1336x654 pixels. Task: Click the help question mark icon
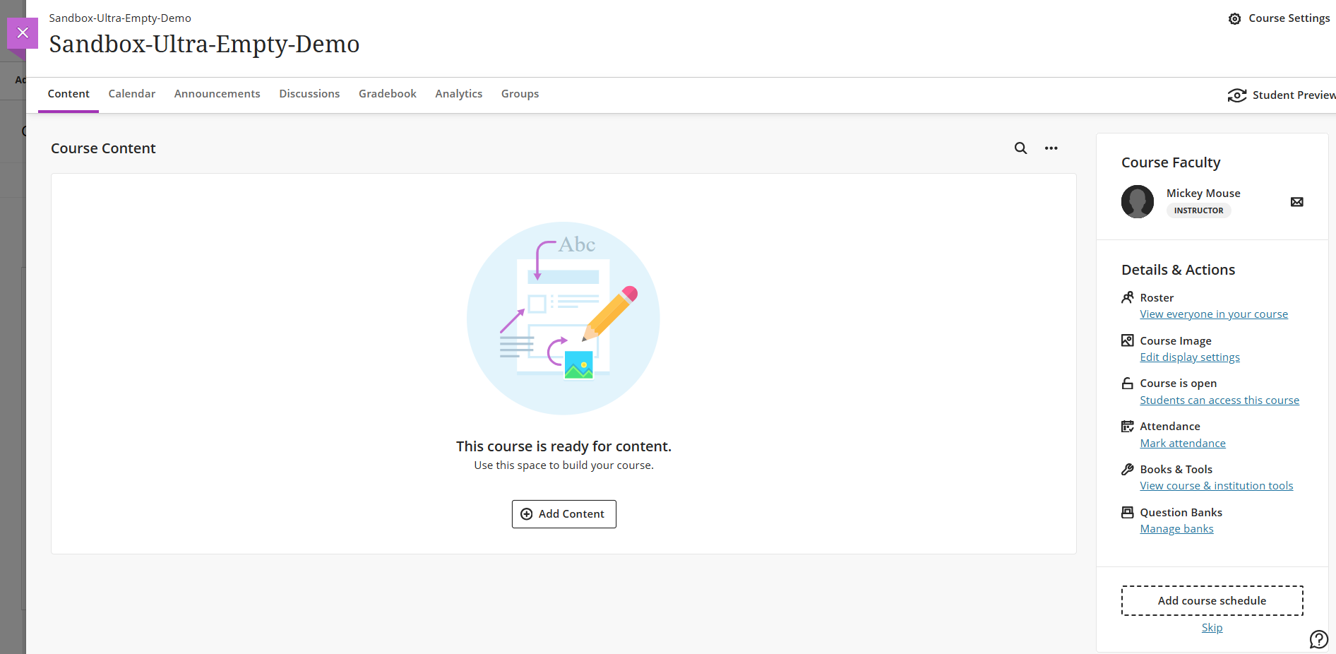[1318, 639]
